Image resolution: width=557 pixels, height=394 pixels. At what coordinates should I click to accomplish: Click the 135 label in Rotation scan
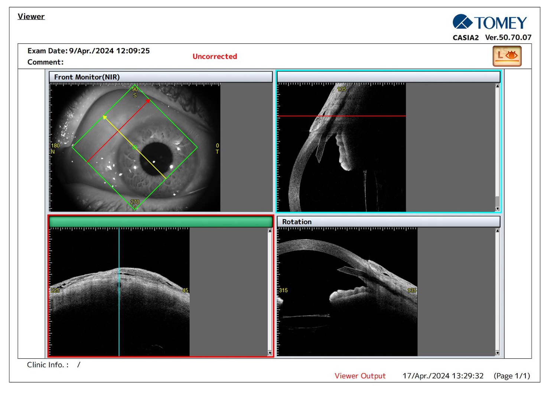coord(412,290)
